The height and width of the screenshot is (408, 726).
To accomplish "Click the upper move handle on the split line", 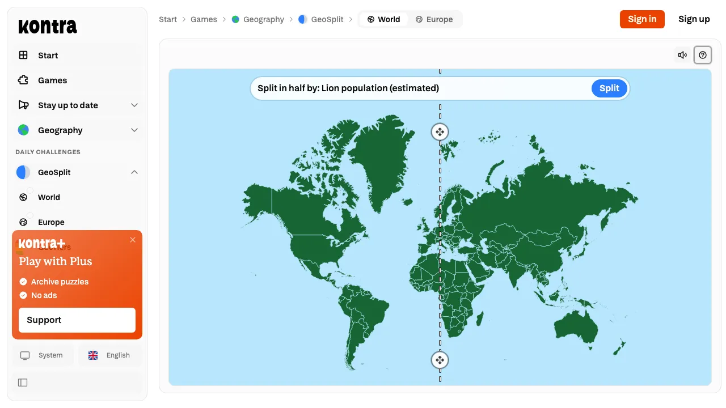I will coord(440,132).
